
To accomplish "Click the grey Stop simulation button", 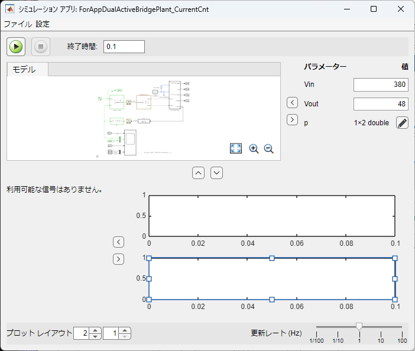I will 41,47.
